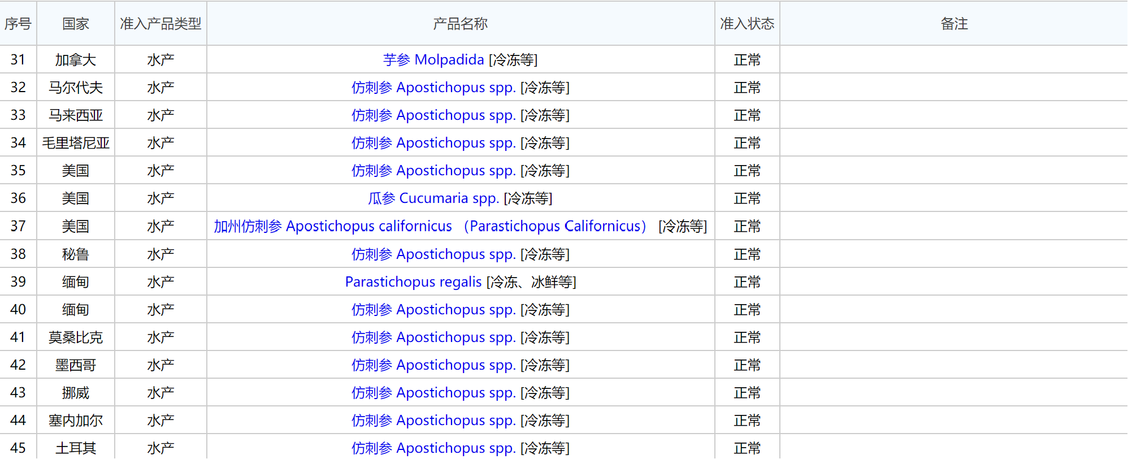Viewport: 1128px width, 459px height.
Task: Select the 马尔代夫 country cell
Action: point(76,87)
